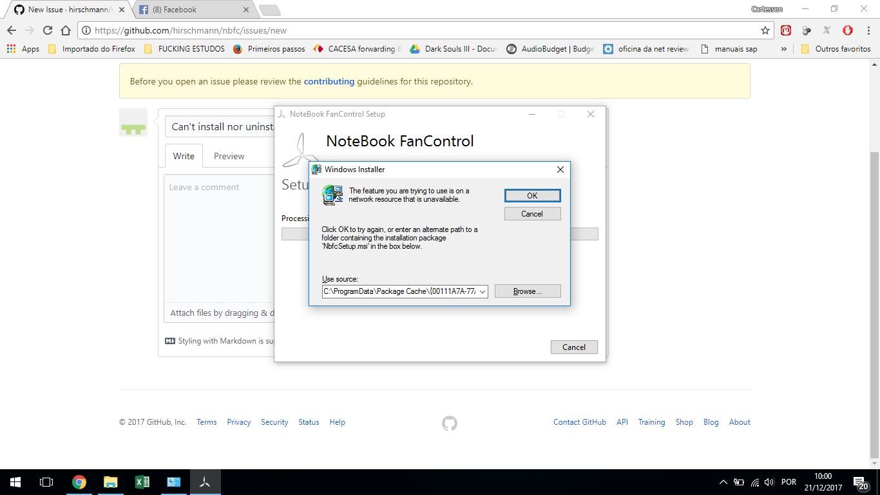Open NoteBook FanControl from the taskbar
Image resolution: width=880 pixels, height=495 pixels.
205,481
